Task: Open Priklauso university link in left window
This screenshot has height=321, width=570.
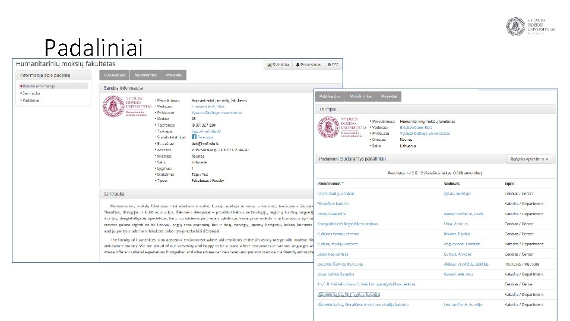Action: click(217, 113)
